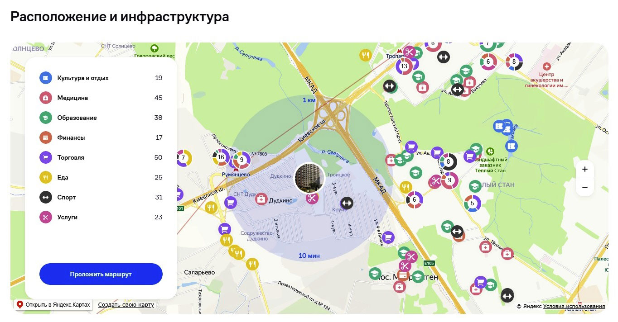The height and width of the screenshot is (322, 618).
Task: Select the Культура и отдых category icon
Action: (46, 78)
